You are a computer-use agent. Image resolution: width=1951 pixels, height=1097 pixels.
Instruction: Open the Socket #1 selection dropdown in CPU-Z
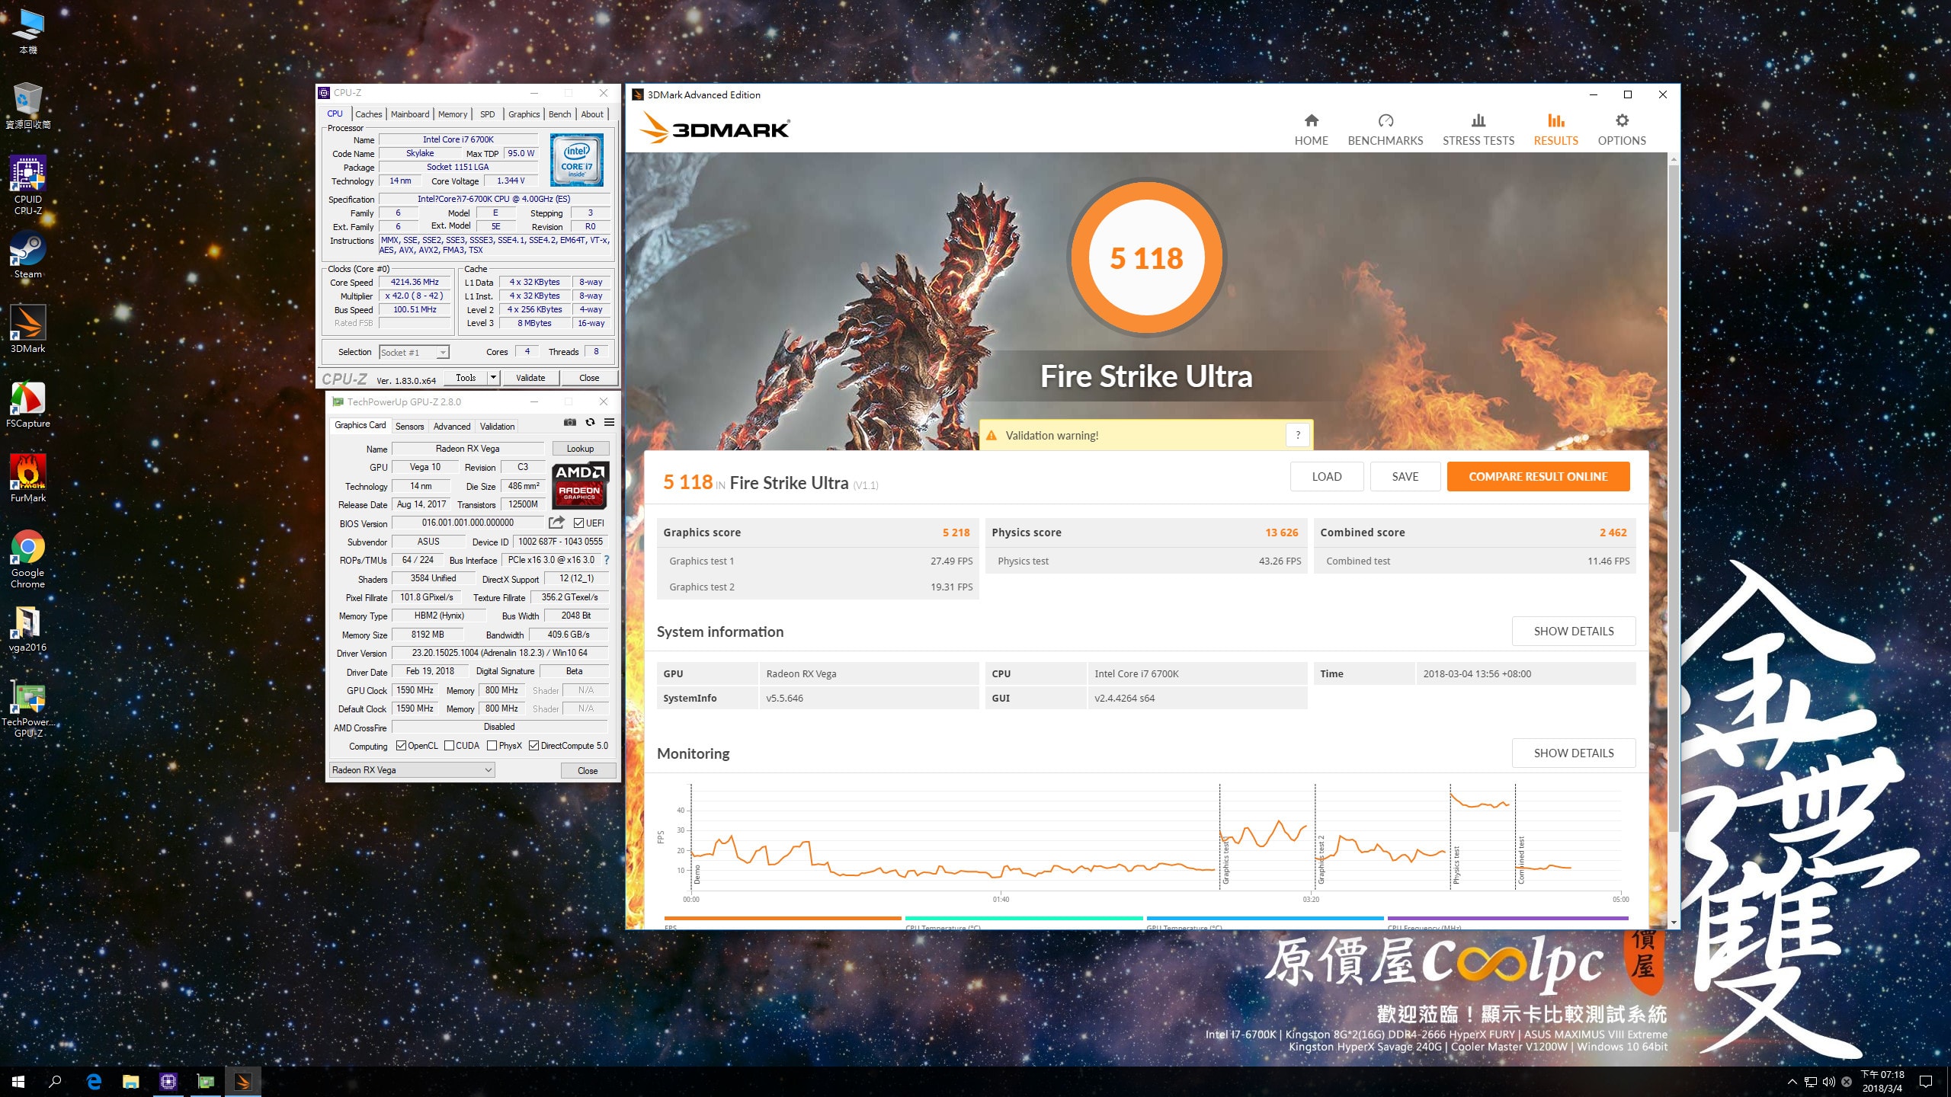(415, 352)
